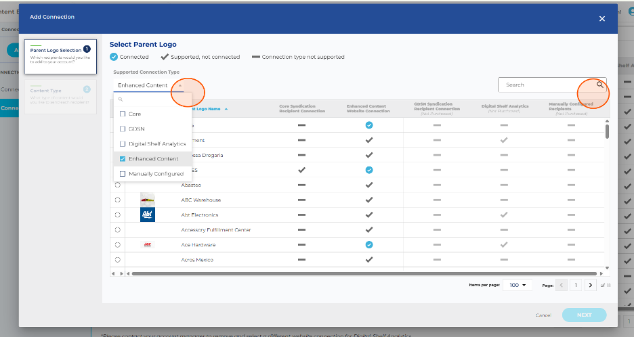
Task: Click the vertical scrollbar of the table
Action: coord(607,132)
